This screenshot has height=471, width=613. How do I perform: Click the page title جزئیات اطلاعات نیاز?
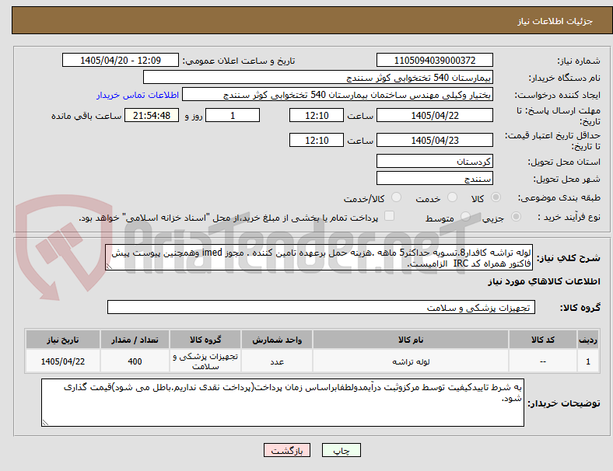click(x=555, y=21)
